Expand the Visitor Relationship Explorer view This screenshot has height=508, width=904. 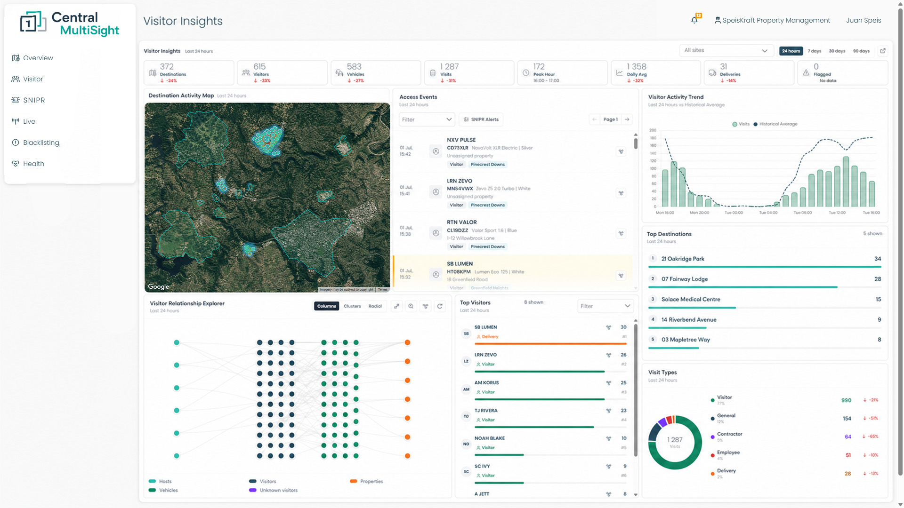point(397,306)
